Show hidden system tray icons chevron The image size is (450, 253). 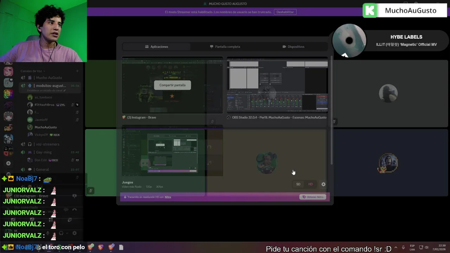point(396,247)
